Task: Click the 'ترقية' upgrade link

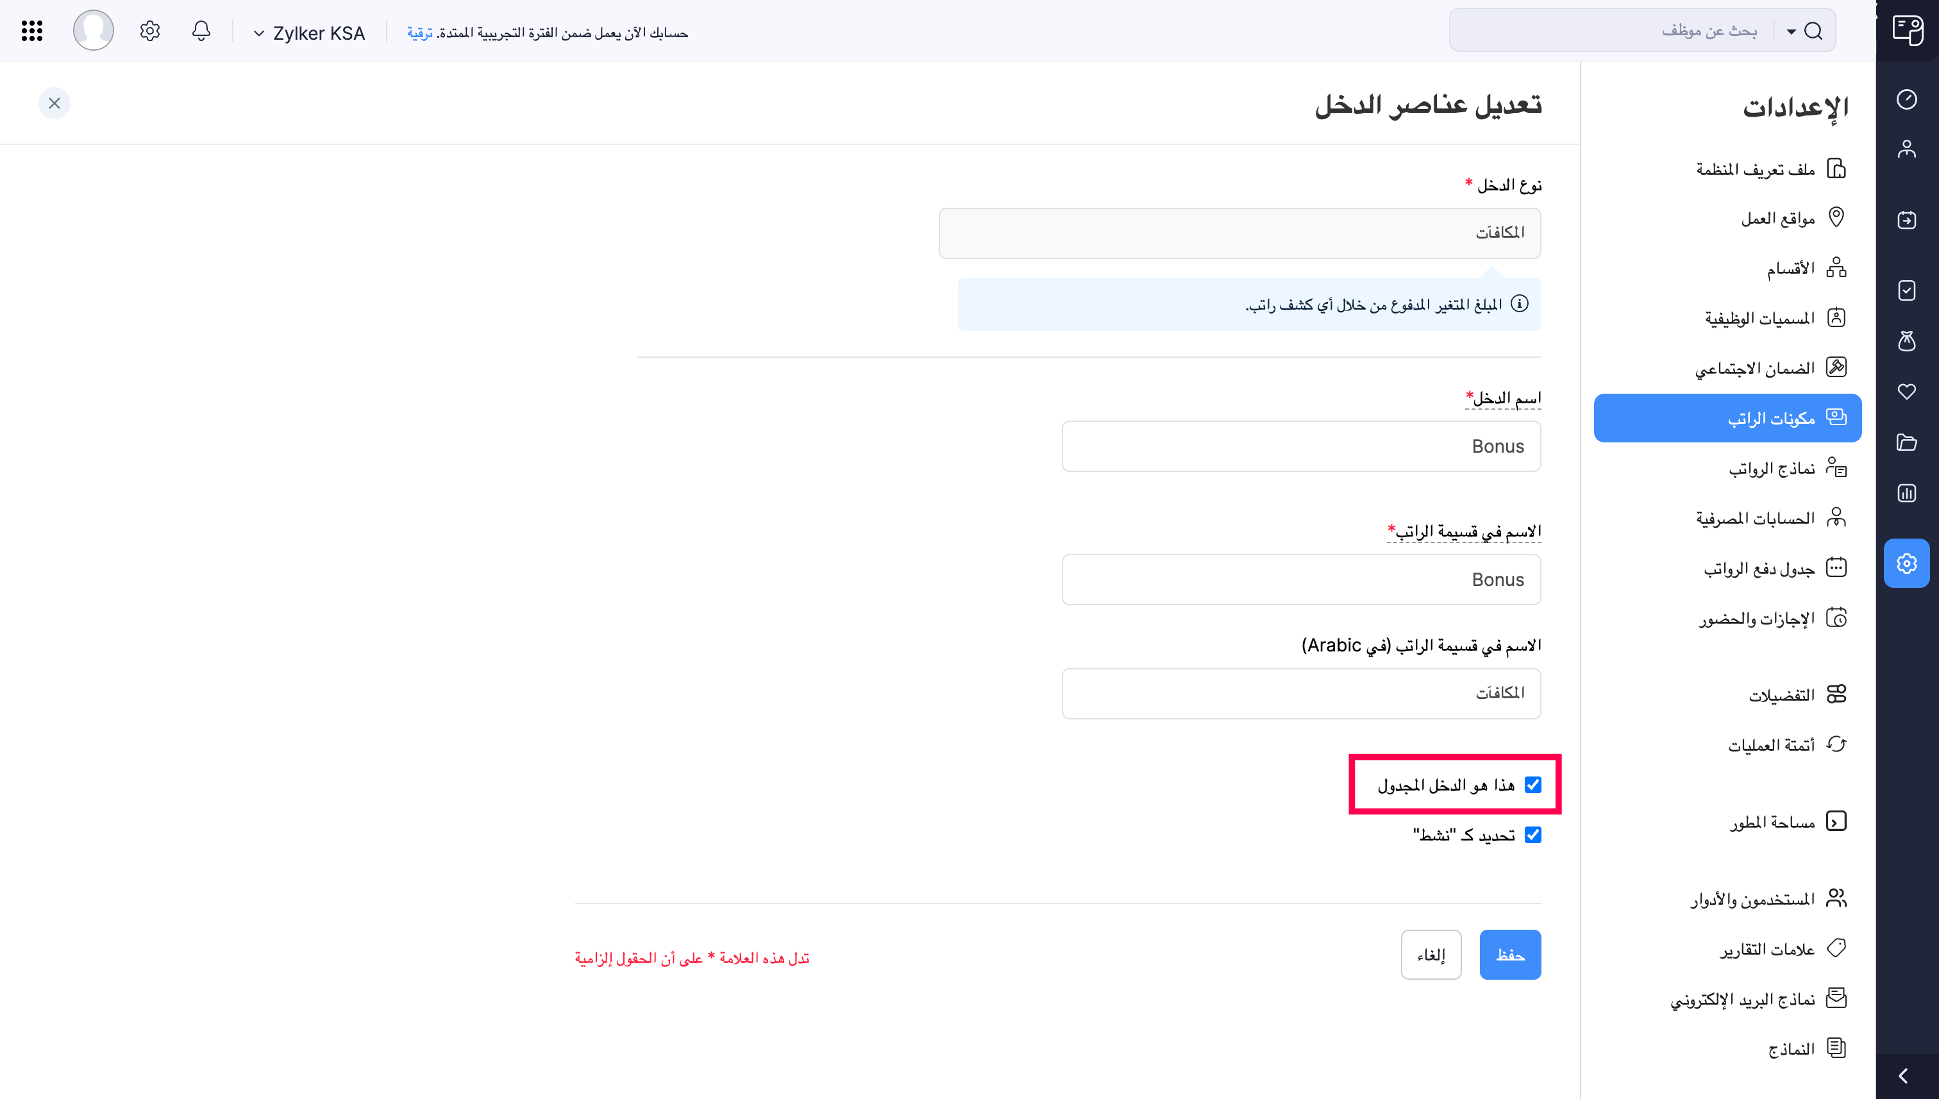Action: 419,33
